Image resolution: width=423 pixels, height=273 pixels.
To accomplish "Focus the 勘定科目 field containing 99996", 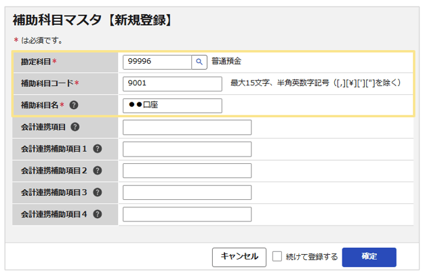I will point(157,62).
